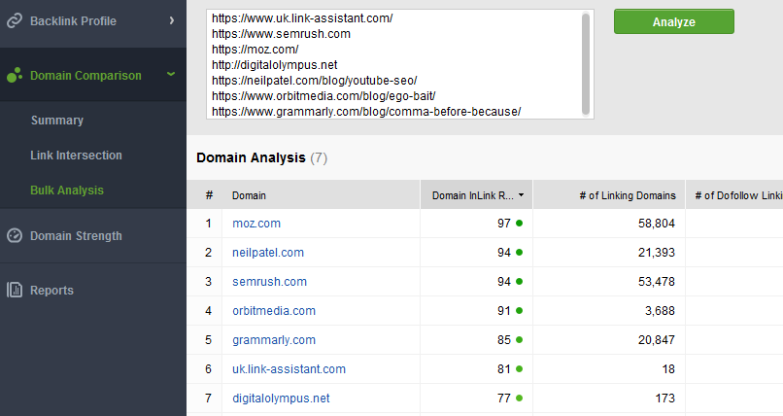Image resolution: width=783 pixels, height=416 pixels.
Task: Click green status dot for semrush.com
Action: pyautogui.click(x=520, y=282)
